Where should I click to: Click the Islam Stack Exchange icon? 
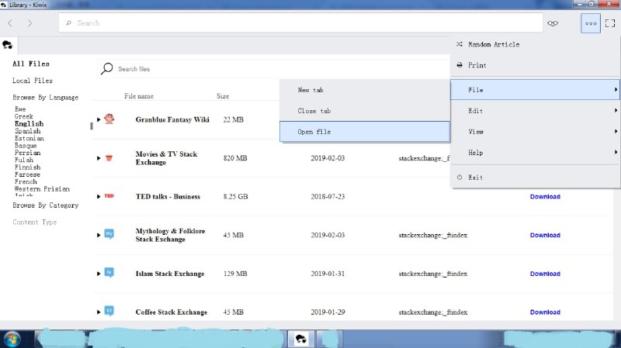tap(109, 273)
